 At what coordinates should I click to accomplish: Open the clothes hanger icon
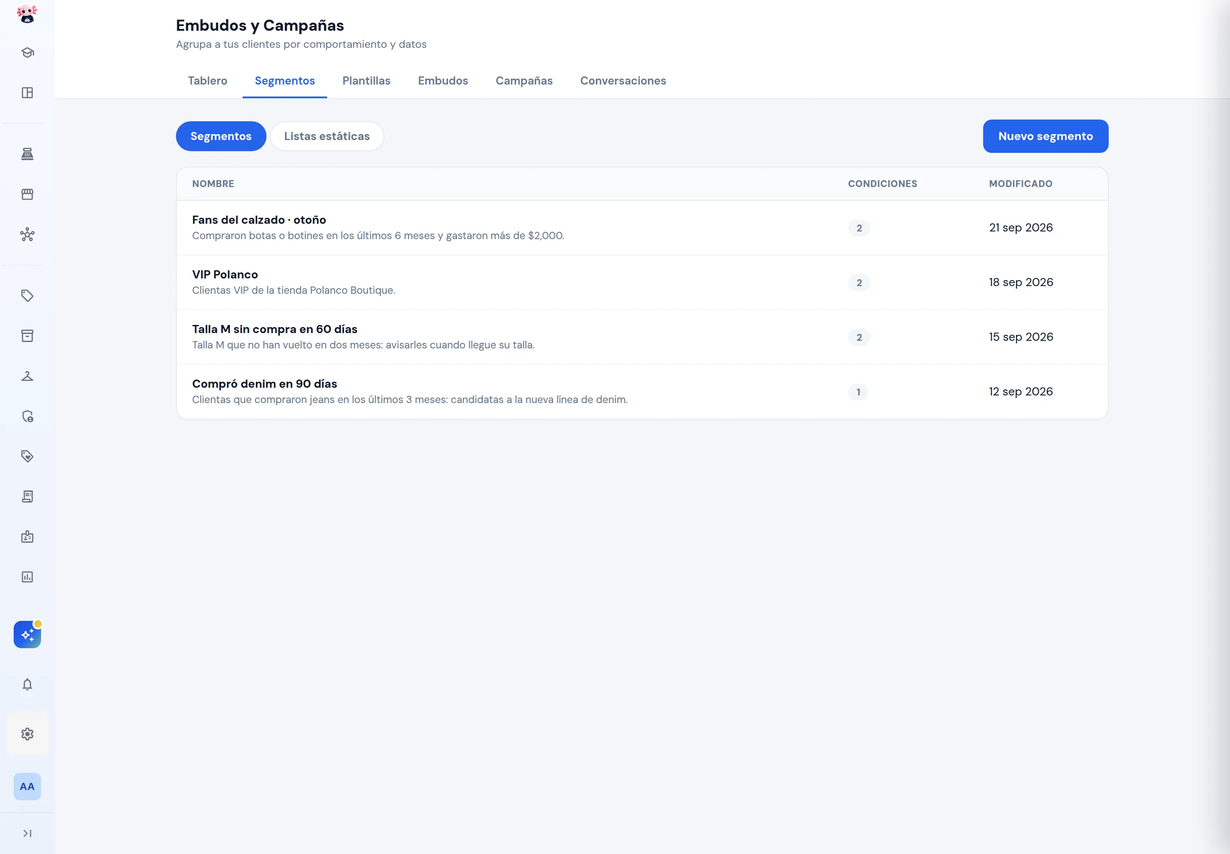click(27, 376)
